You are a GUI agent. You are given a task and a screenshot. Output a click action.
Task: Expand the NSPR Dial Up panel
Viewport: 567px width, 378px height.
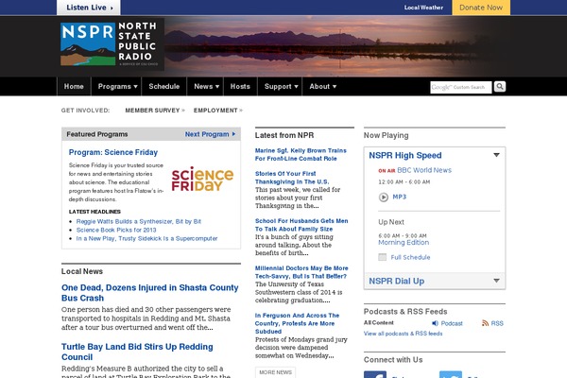[x=497, y=282]
